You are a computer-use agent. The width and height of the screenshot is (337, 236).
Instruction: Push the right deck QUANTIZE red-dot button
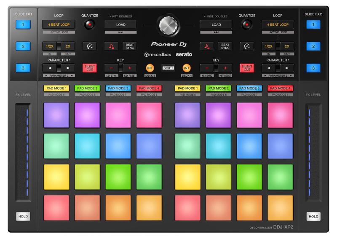247,24
